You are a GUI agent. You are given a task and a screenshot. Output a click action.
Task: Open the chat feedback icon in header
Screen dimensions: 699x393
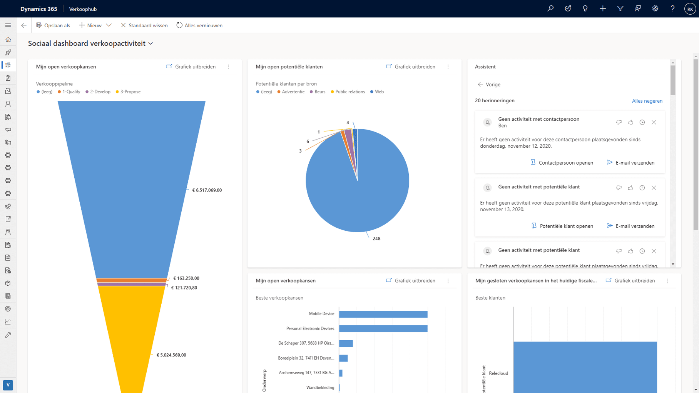point(638,8)
